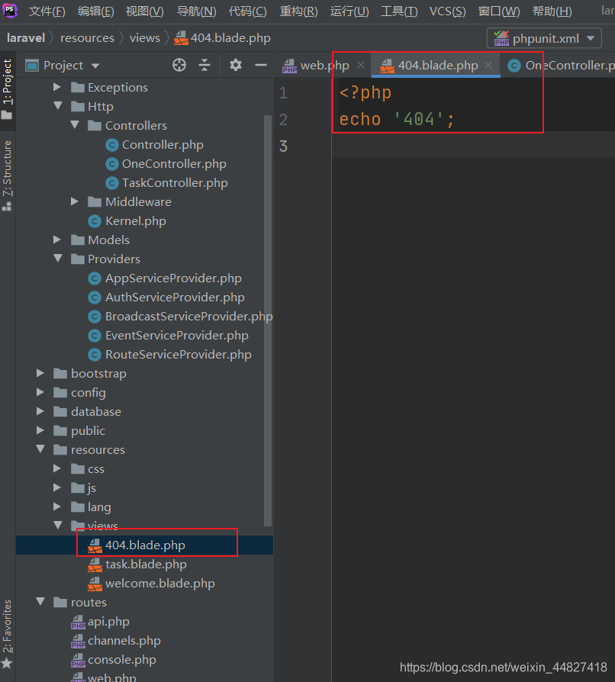Collapse the Providers folder arrow

click(58, 259)
